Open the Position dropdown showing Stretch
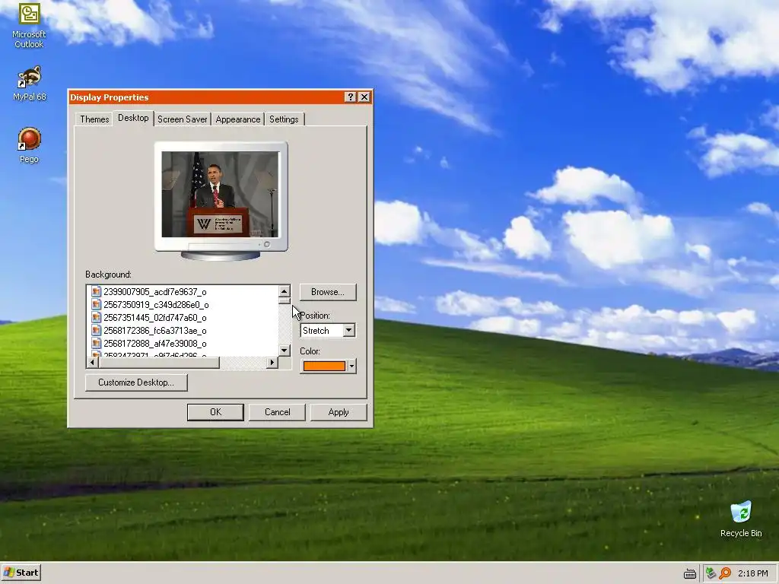 [328, 330]
